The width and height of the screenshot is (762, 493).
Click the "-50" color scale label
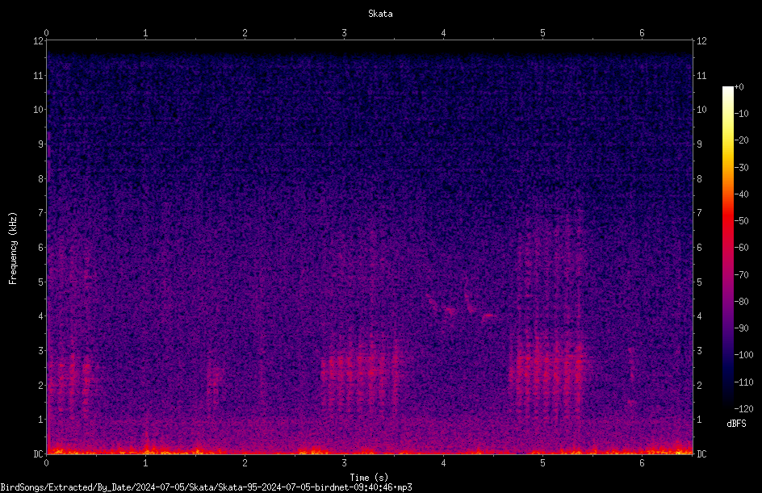pos(742,221)
